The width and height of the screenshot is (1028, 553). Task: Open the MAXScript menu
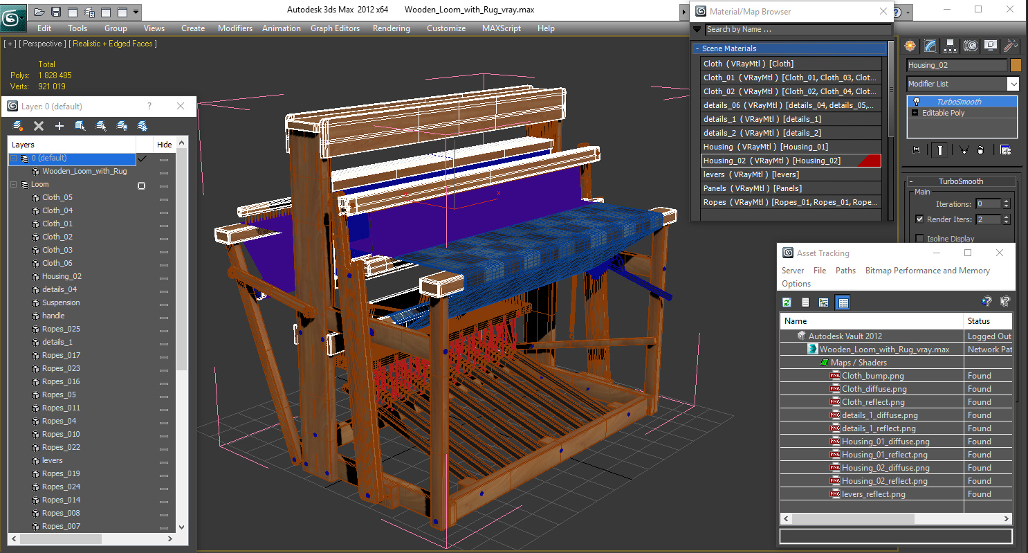(x=502, y=28)
